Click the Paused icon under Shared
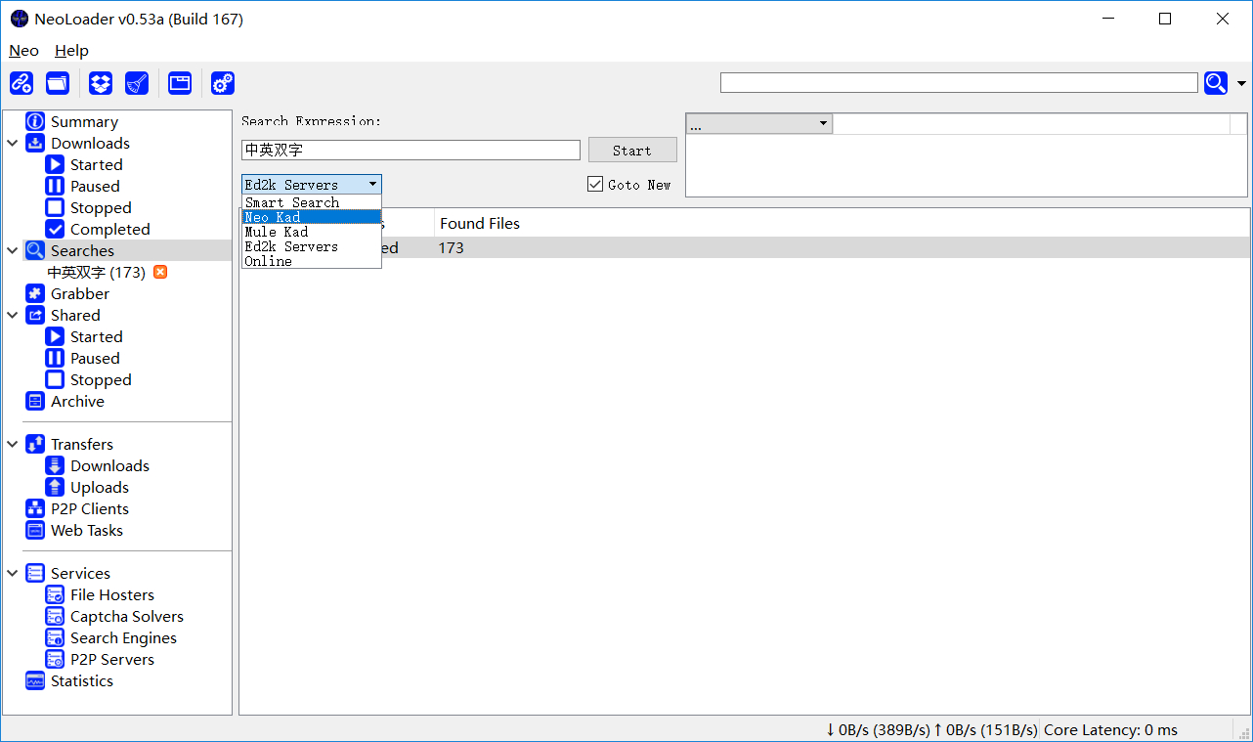Screen dimensions: 1253x742 pos(55,358)
